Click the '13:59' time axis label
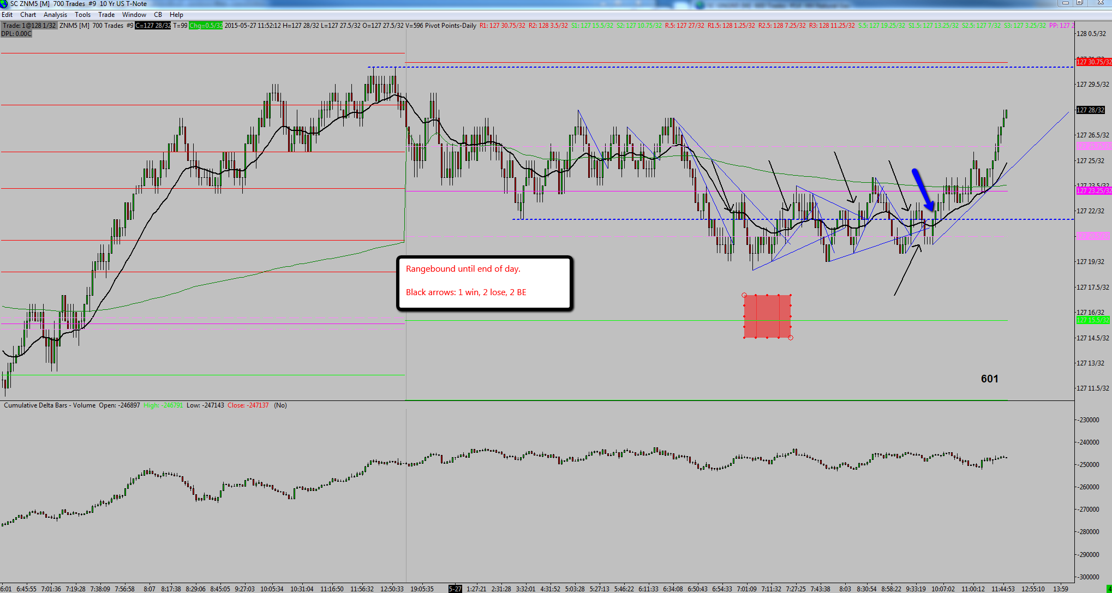1112x593 pixels. [x=1061, y=589]
